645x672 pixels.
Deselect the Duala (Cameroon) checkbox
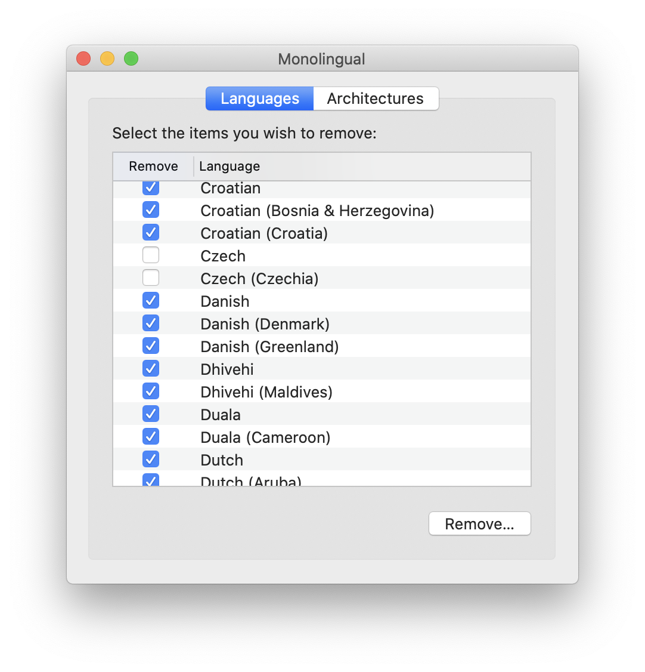pyautogui.click(x=151, y=437)
